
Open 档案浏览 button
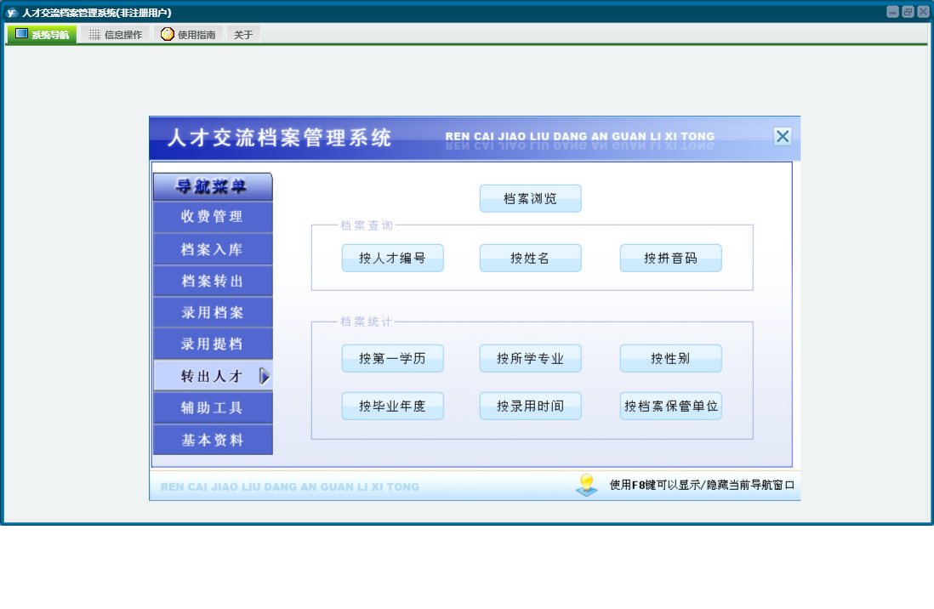point(530,198)
